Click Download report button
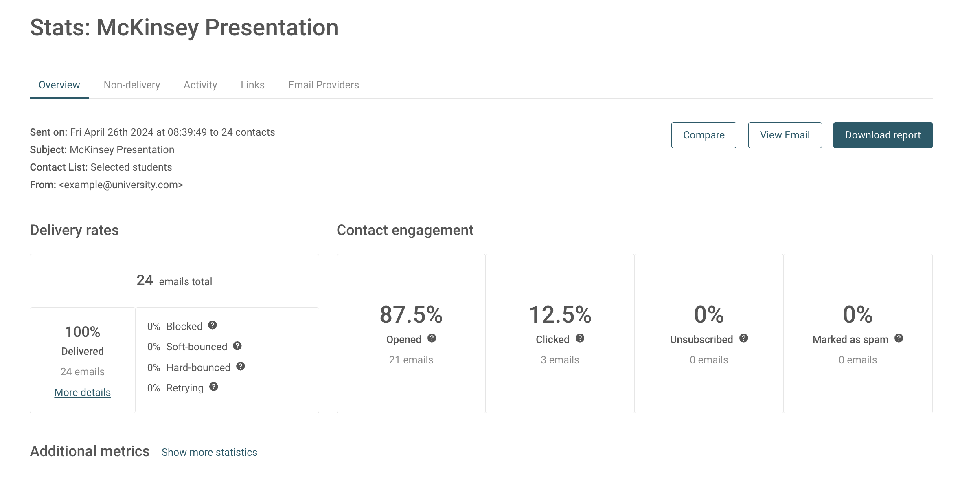The height and width of the screenshot is (479, 960). pos(883,135)
